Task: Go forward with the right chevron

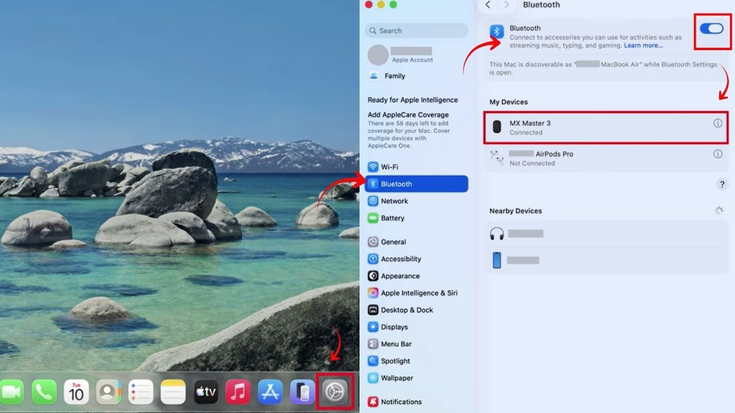Action: pyautogui.click(x=506, y=5)
